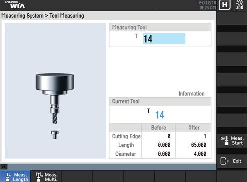This screenshot has width=247, height=182.
Task: Click the tool setter probe image
Action: coord(55,135)
